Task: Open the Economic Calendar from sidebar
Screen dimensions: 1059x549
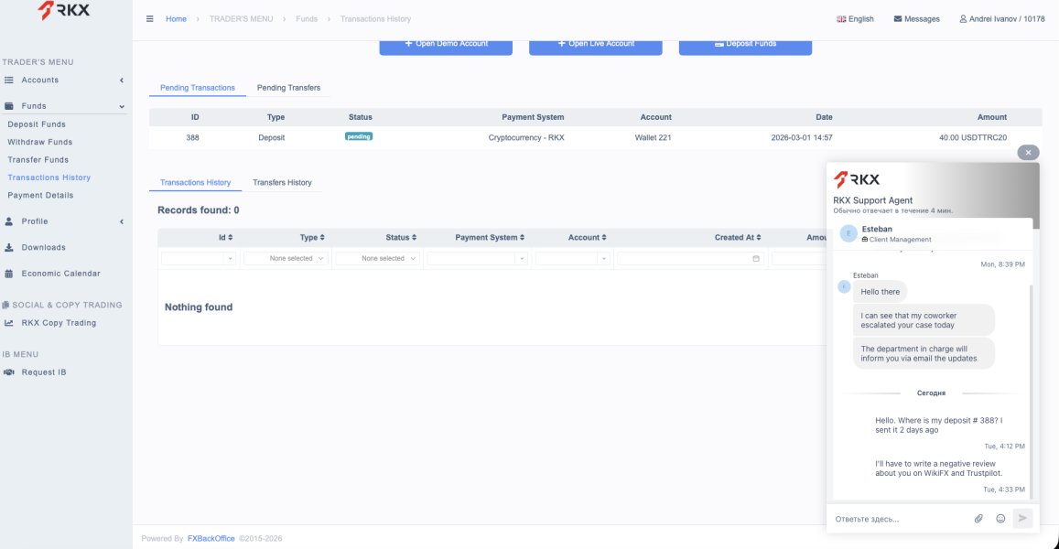Action: click(x=60, y=274)
